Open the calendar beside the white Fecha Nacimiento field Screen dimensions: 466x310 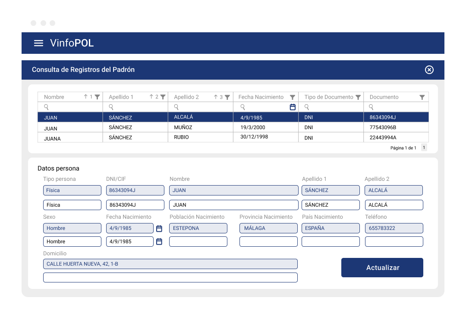(159, 242)
